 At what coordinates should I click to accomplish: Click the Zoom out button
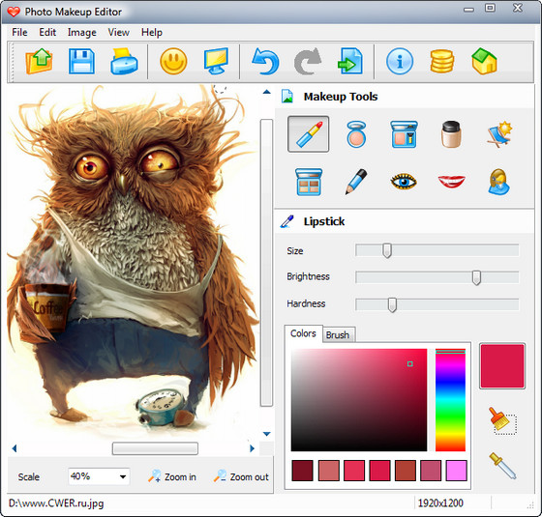(x=241, y=476)
